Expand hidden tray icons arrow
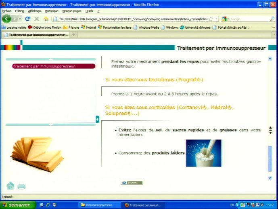Viewport: 278px width, 209px height. tap(237, 205)
